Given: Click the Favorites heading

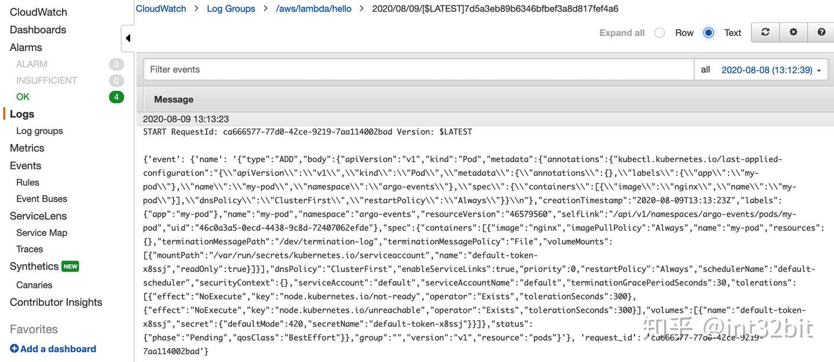Looking at the screenshot, I should pos(34,330).
